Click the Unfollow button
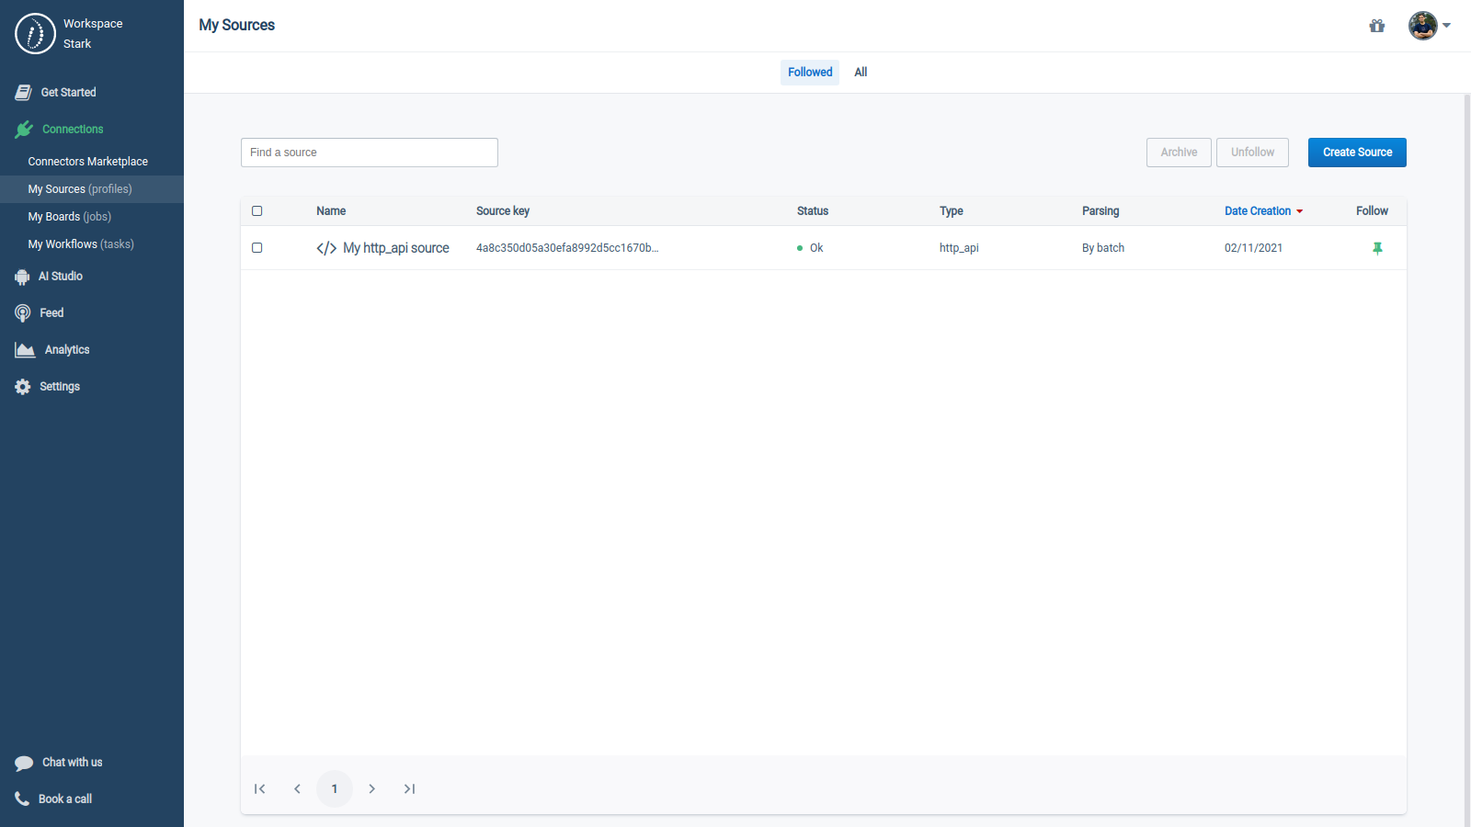Viewport: 1471px width, 827px height. point(1253,153)
